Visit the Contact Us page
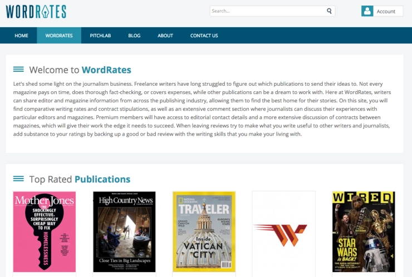This screenshot has height=277, width=412. pos(204,36)
